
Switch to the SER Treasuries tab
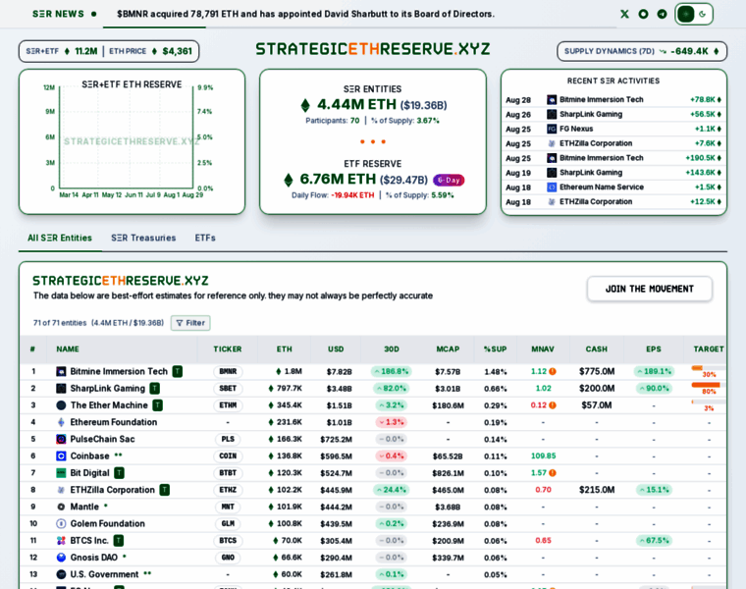[143, 238]
